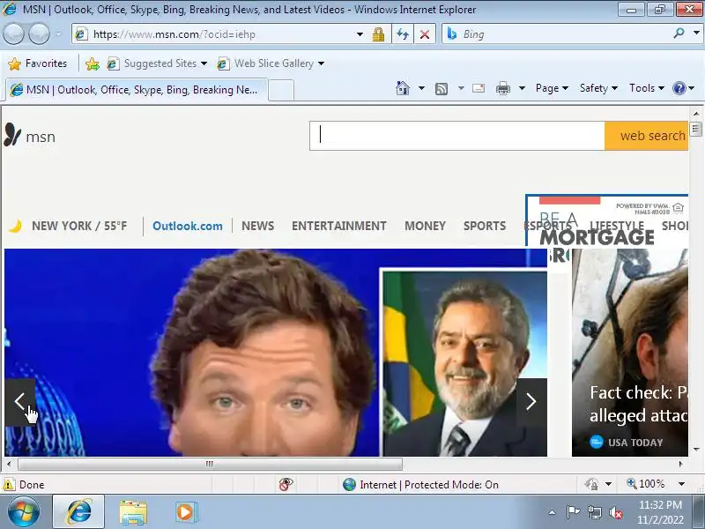This screenshot has height=529, width=705.
Task: Click the web search button
Action: [x=647, y=136]
